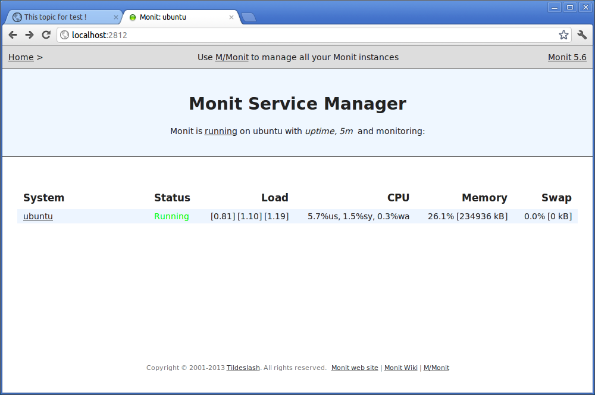Image resolution: width=595 pixels, height=395 pixels.
Task: Click the 'Status' column header
Action: (x=172, y=198)
